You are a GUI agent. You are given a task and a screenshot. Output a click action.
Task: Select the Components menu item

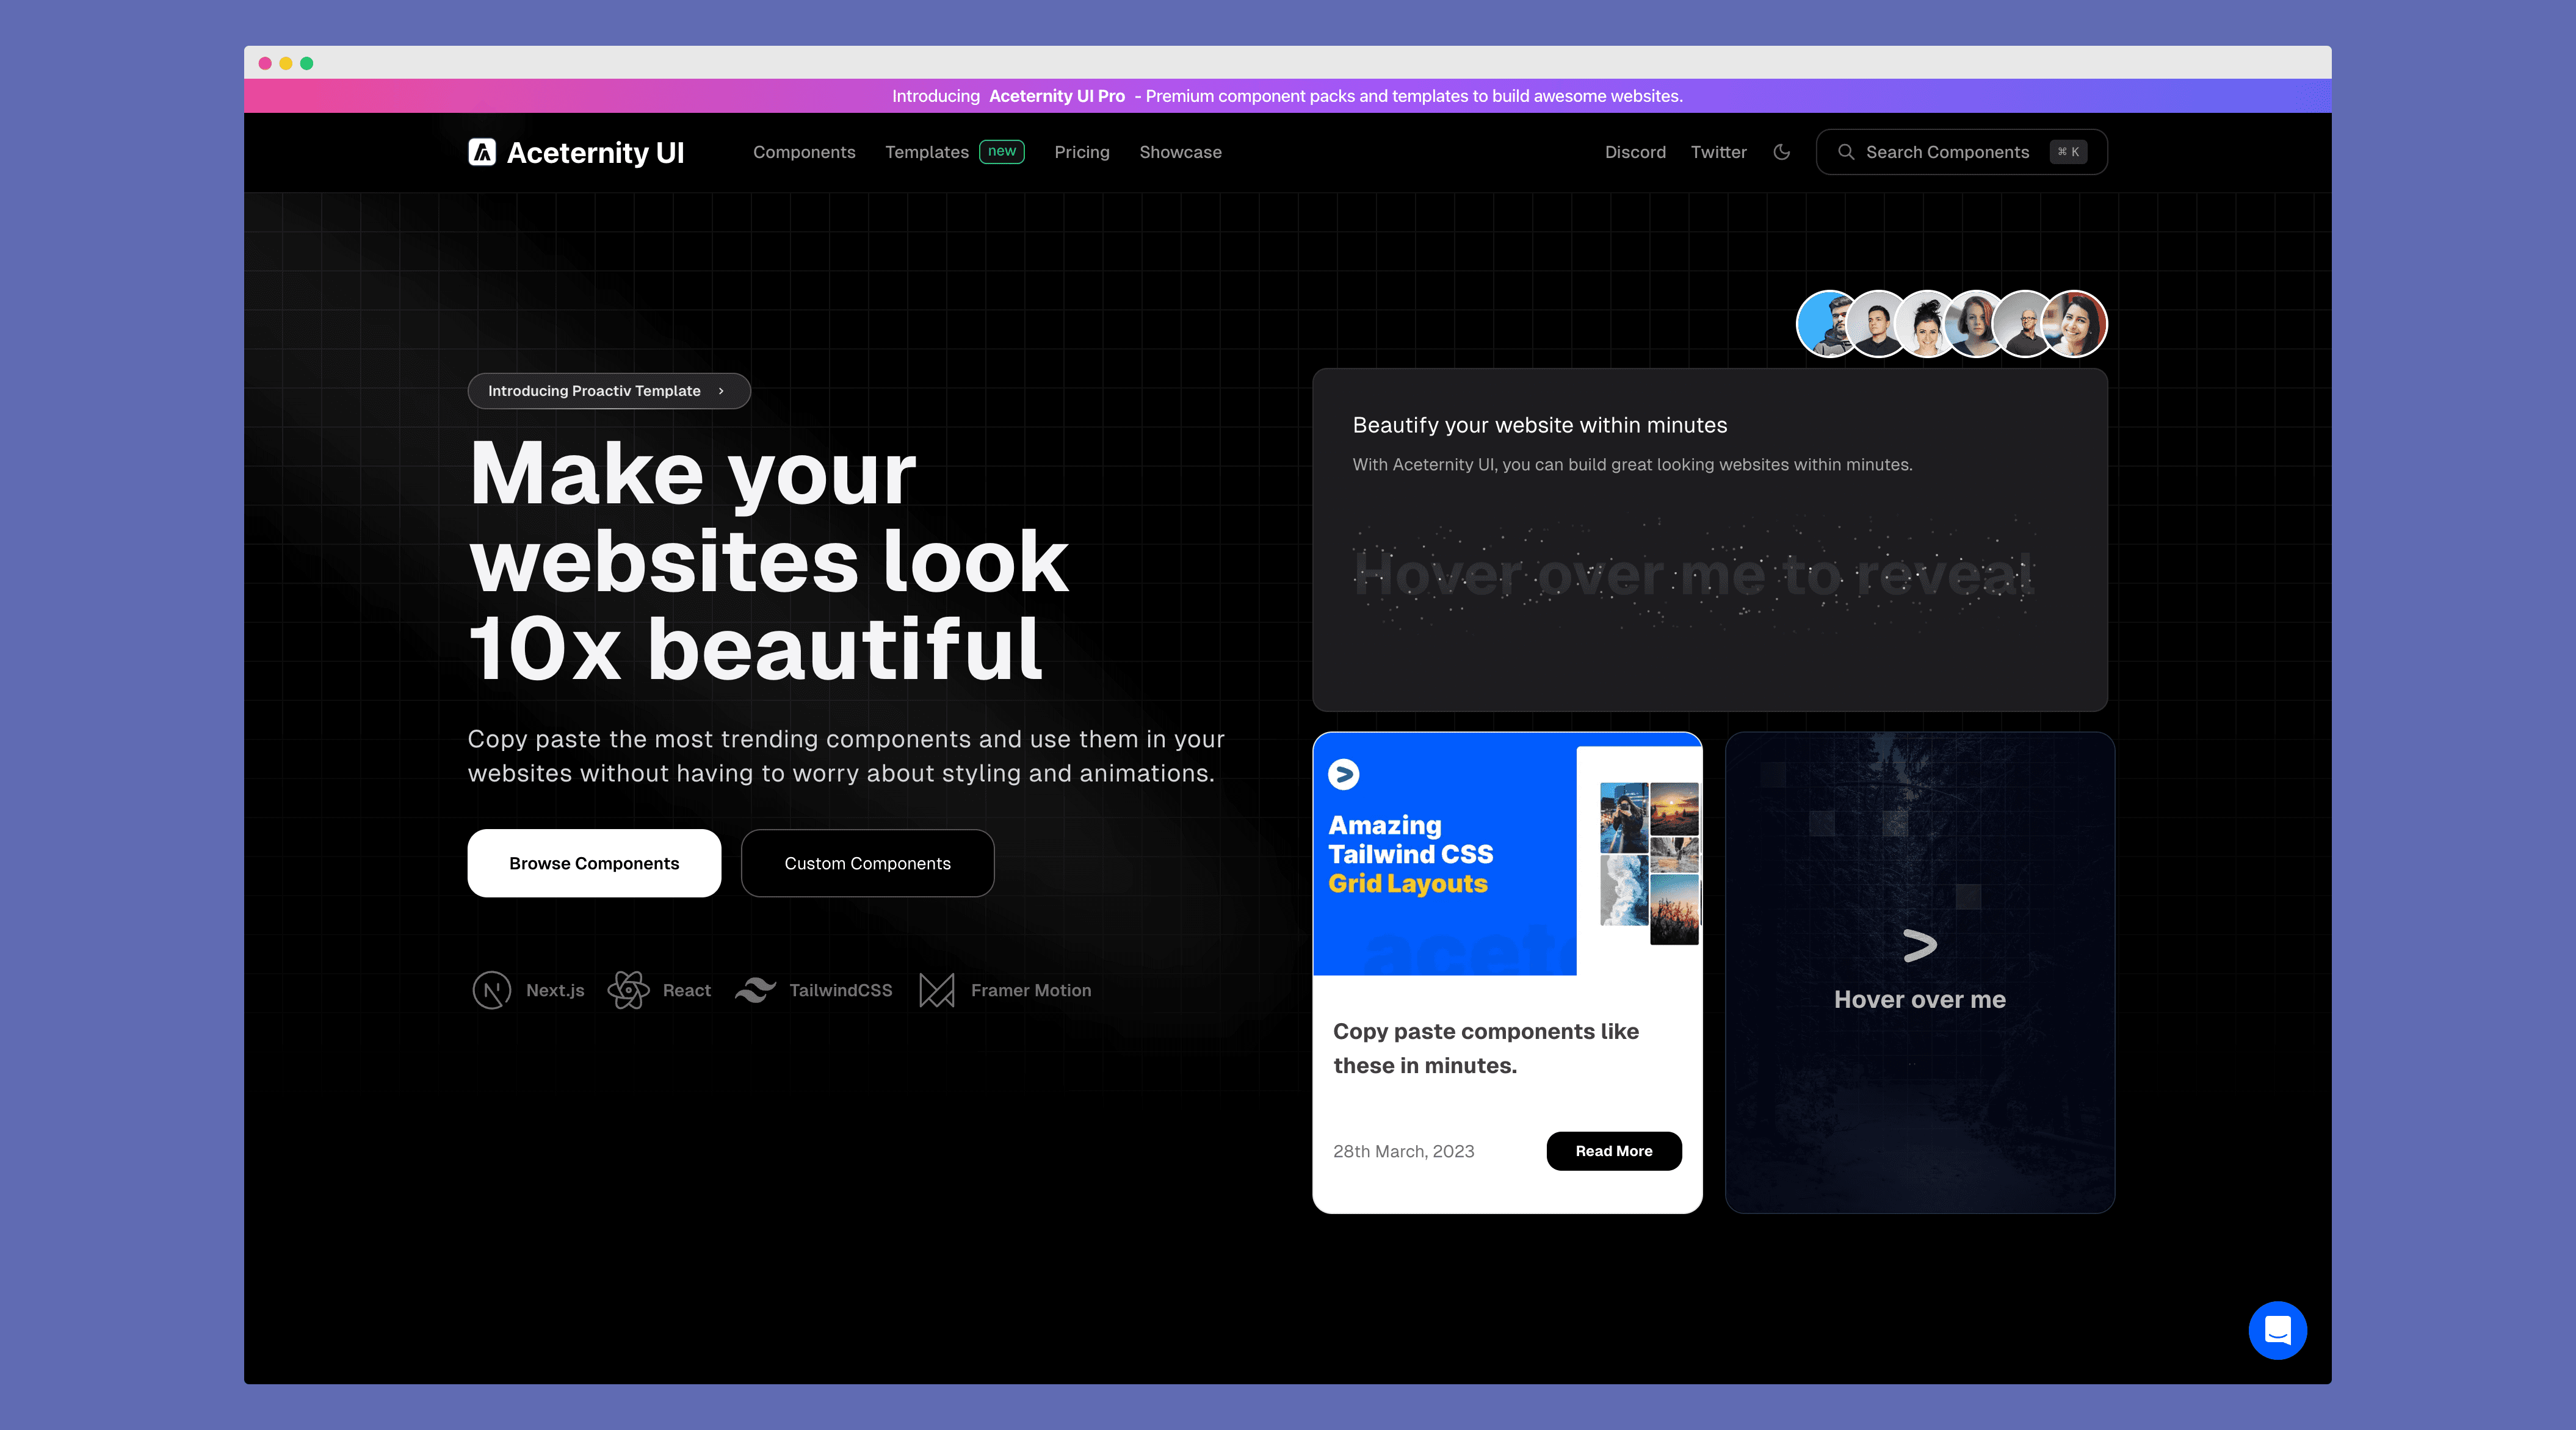click(803, 151)
